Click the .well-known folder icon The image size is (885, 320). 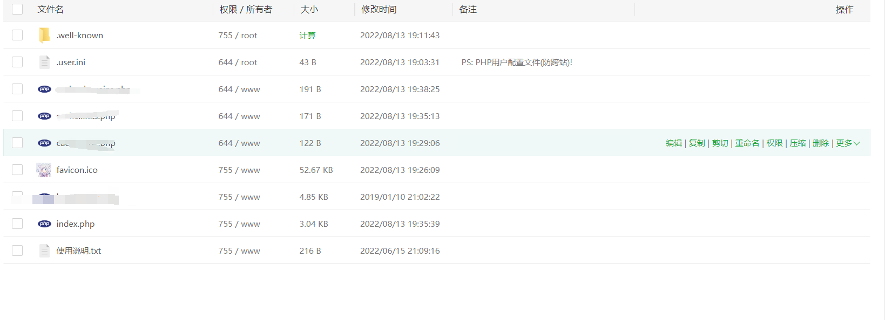44,35
